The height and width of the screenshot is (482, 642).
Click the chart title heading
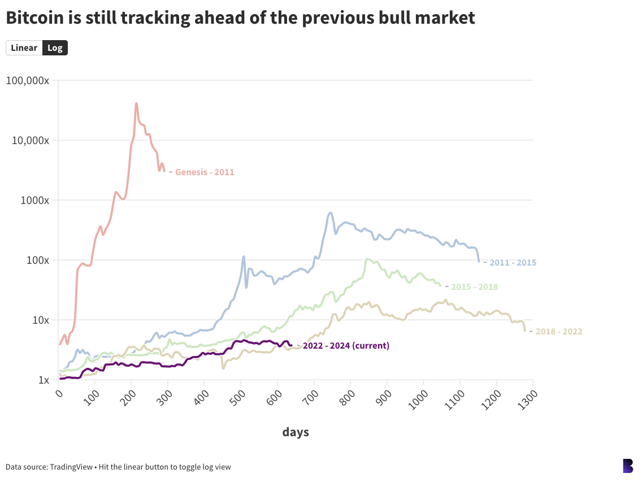[x=240, y=18]
